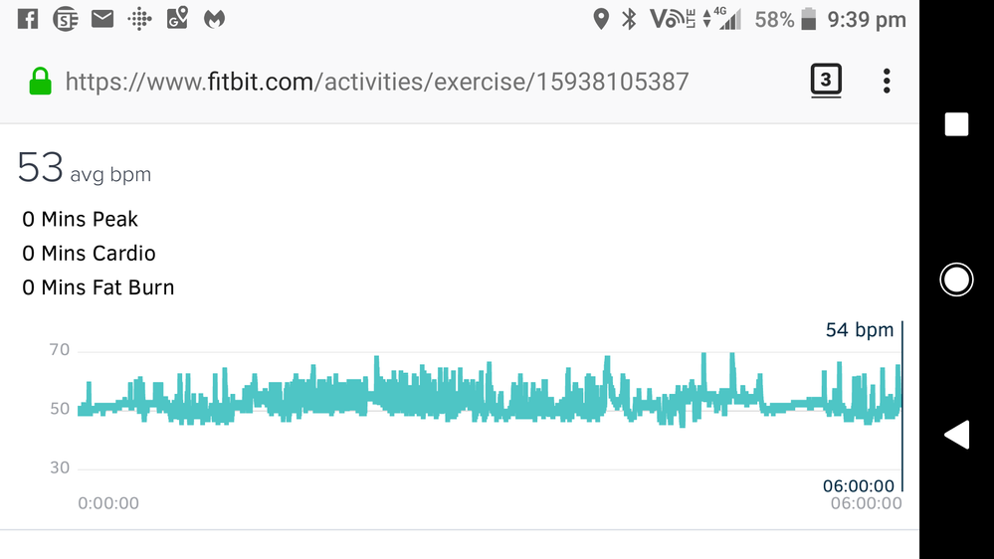Select the fitbit.com URL address field
Viewport: 994px width, 559px height.
(x=376, y=82)
